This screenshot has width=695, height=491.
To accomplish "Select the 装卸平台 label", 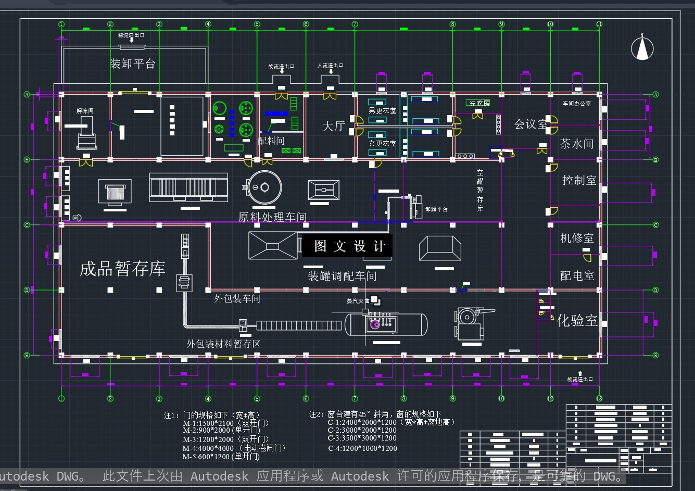I will [133, 64].
